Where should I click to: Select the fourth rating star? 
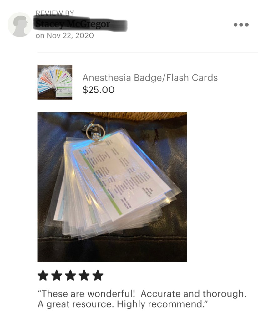coord(84,275)
